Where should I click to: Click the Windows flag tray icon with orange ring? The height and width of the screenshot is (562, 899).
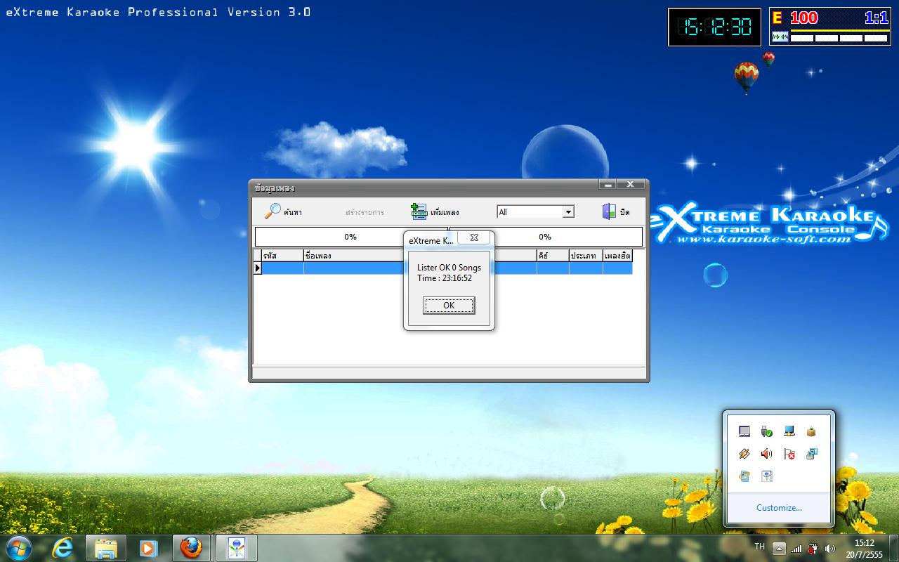(x=744, y=476)
